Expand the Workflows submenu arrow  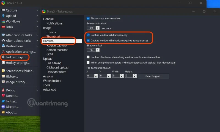37,21
